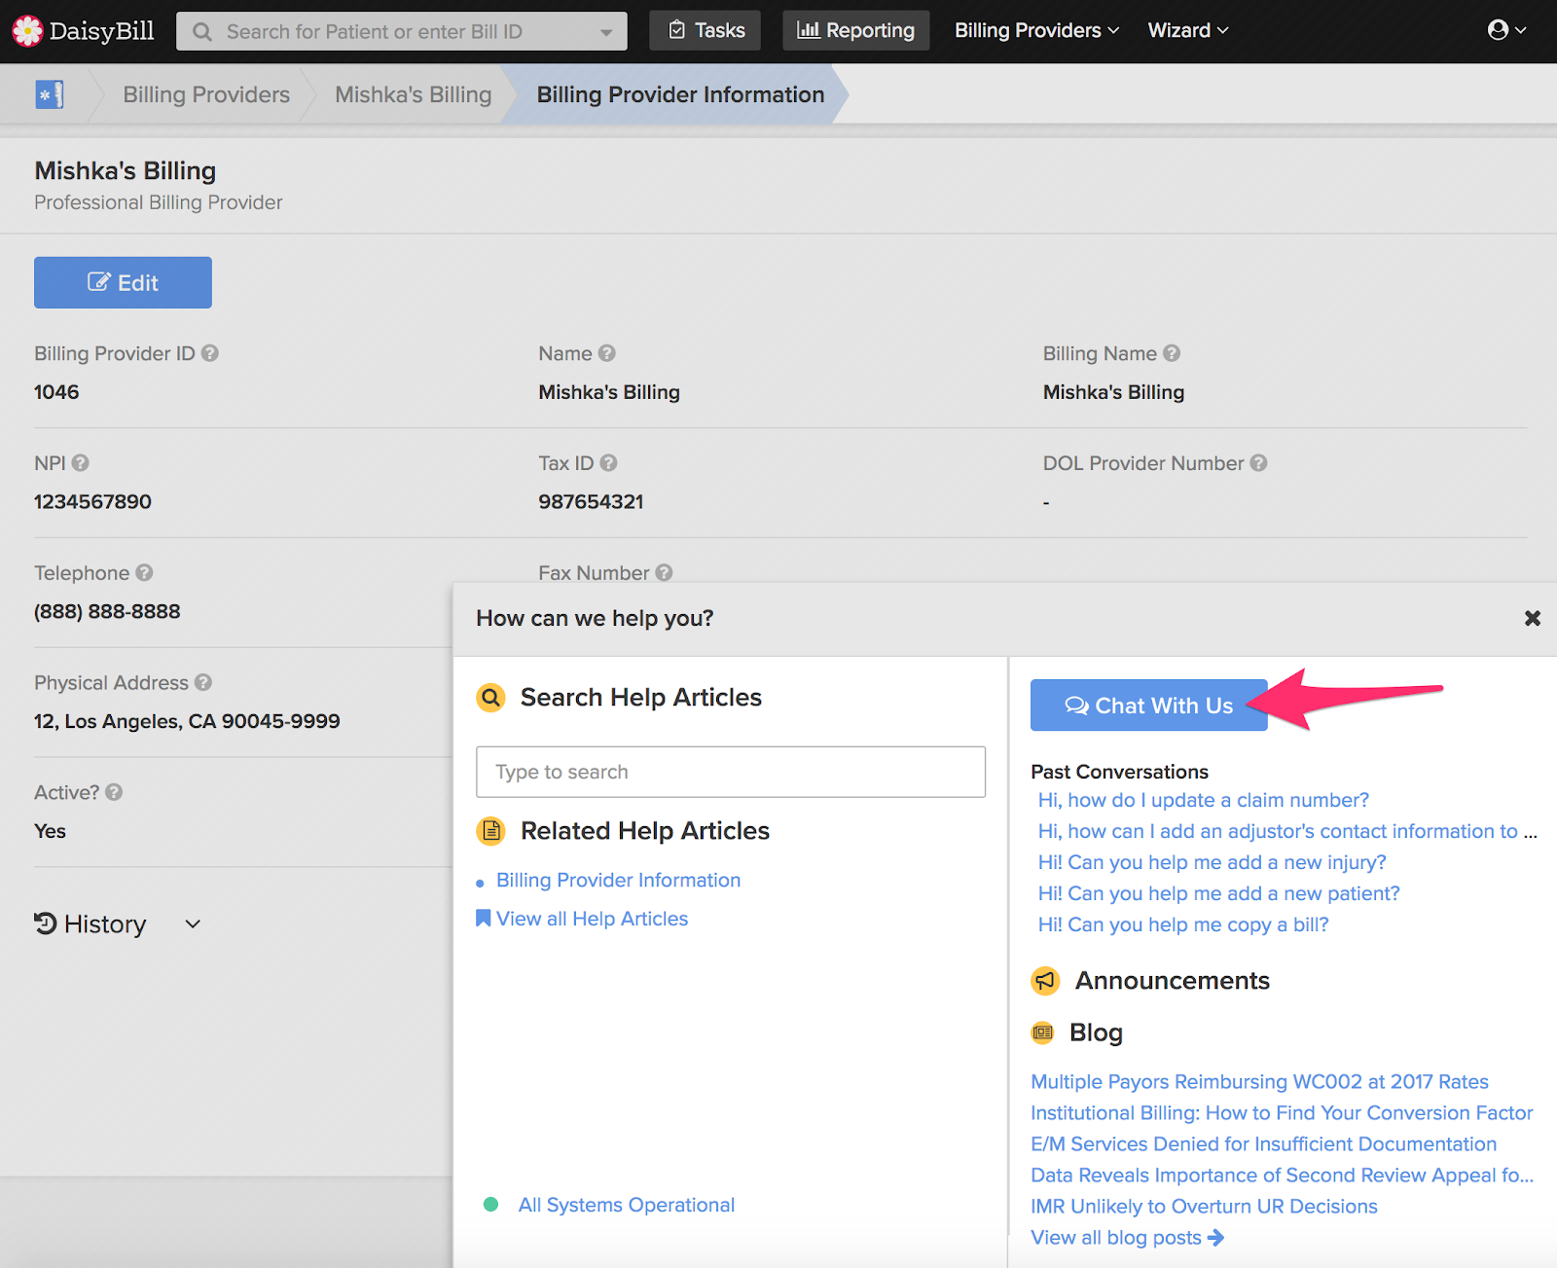The image size is (1557, 1268).
Task: Click the Announcements megaphone icon
Action: [1045, 981]
